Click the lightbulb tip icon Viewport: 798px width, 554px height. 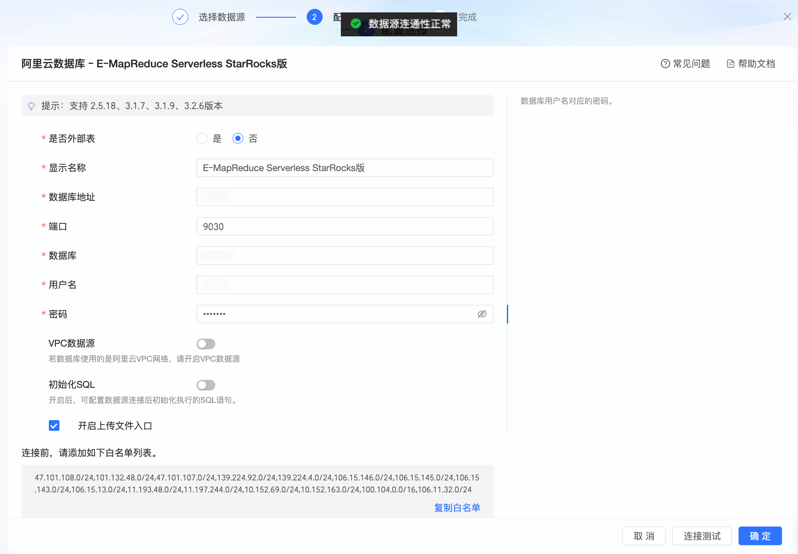pyautogui.click(x=31, y=106)
